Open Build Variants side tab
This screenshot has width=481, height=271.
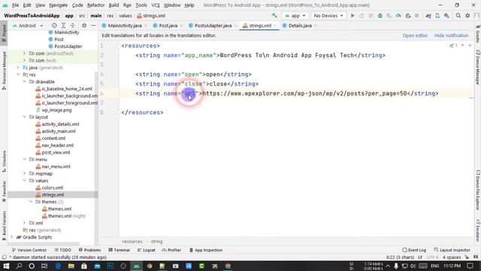[4, 226]
